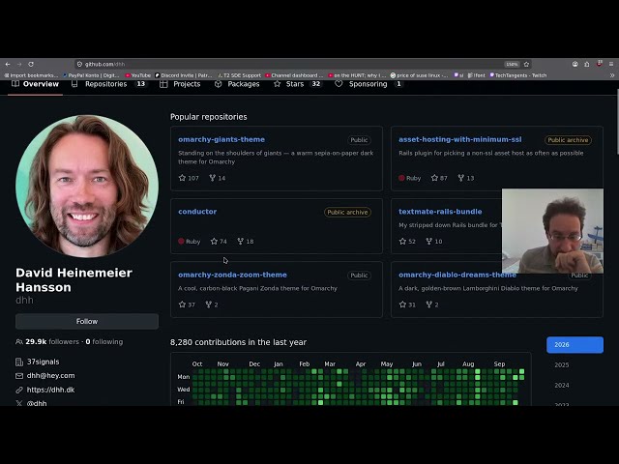The height and width of the screenshot is (464, 619).
Task: Open the TechTangents - Twitch bookmark
Action: (x=518, y=75)
